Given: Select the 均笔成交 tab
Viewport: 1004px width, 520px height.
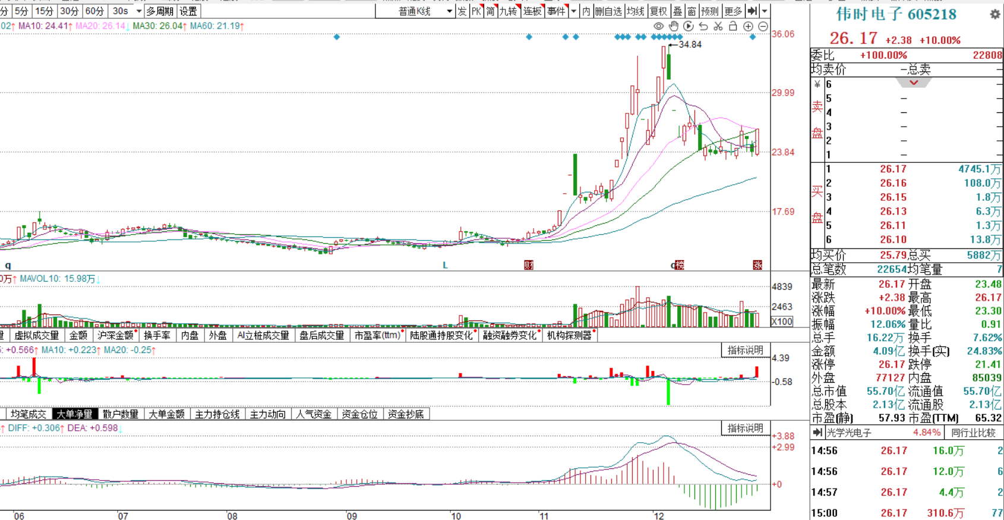Looking at the screenshot, I should [x=29, y=414].
